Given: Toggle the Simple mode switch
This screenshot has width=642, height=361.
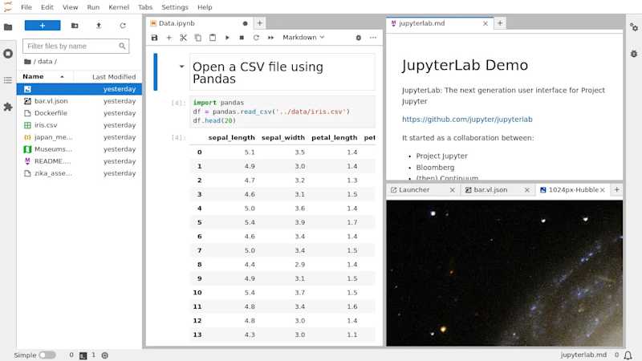Looking at the screenshot, I should click(x=47, y=355).
